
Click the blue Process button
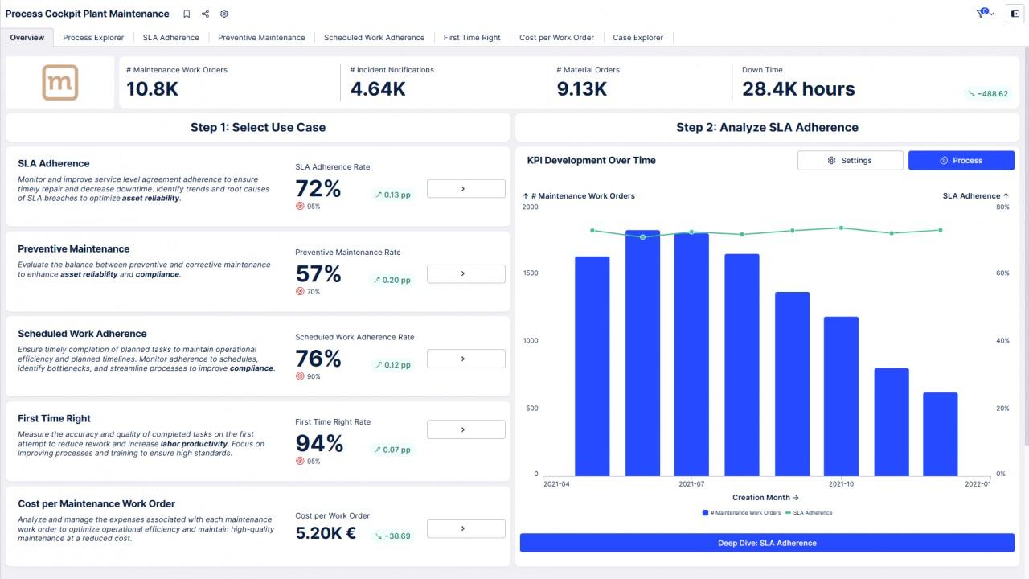click(961, 160)
